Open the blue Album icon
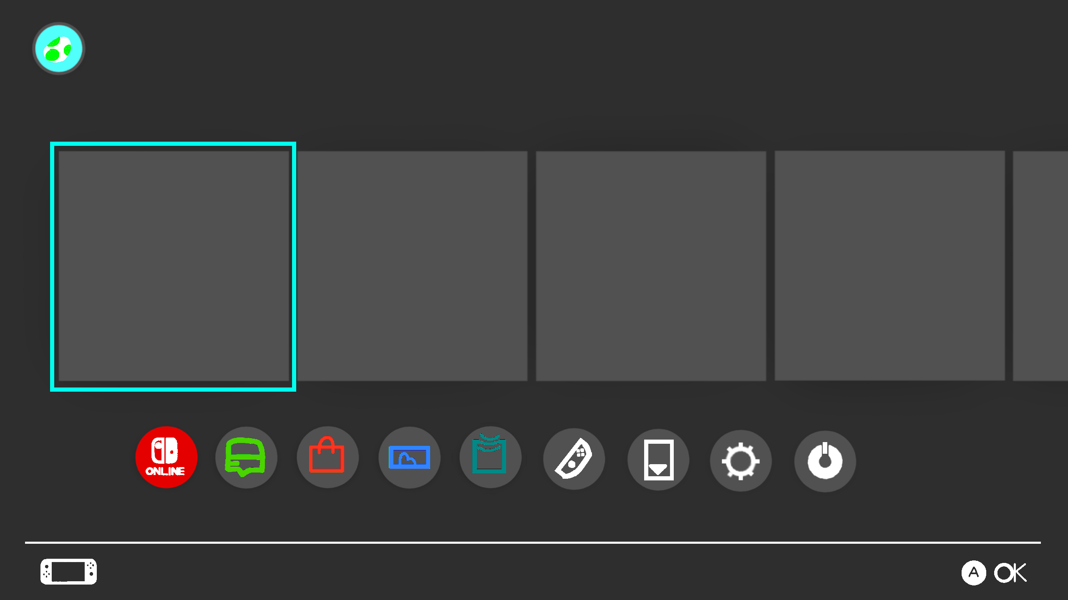Screen dimensions: 1068x600 (x=409, y=457)
